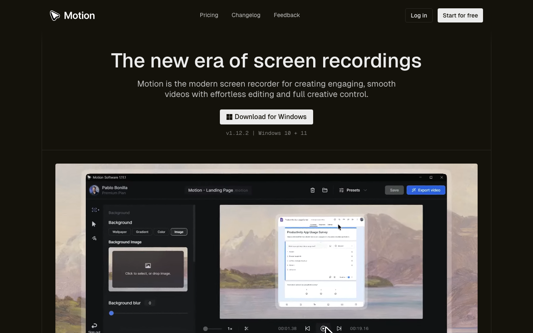This screenshot has height=333, width=533.
Task: Open the Feedback page
Action: (287, 15)
